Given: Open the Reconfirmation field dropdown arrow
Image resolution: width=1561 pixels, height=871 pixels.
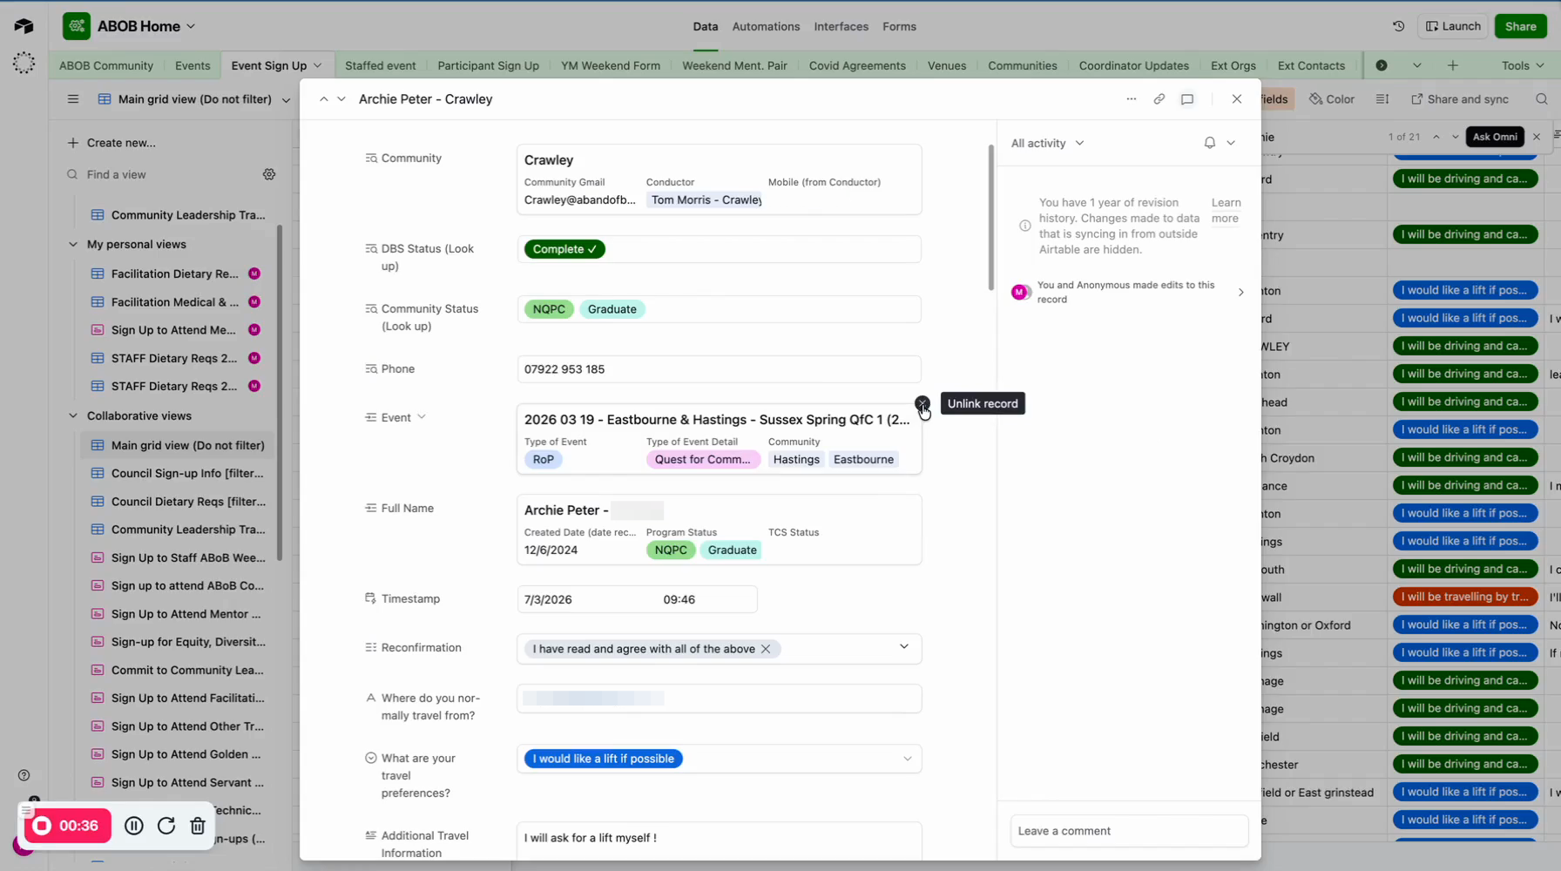Looking at the screenshot, I should 903,647.
